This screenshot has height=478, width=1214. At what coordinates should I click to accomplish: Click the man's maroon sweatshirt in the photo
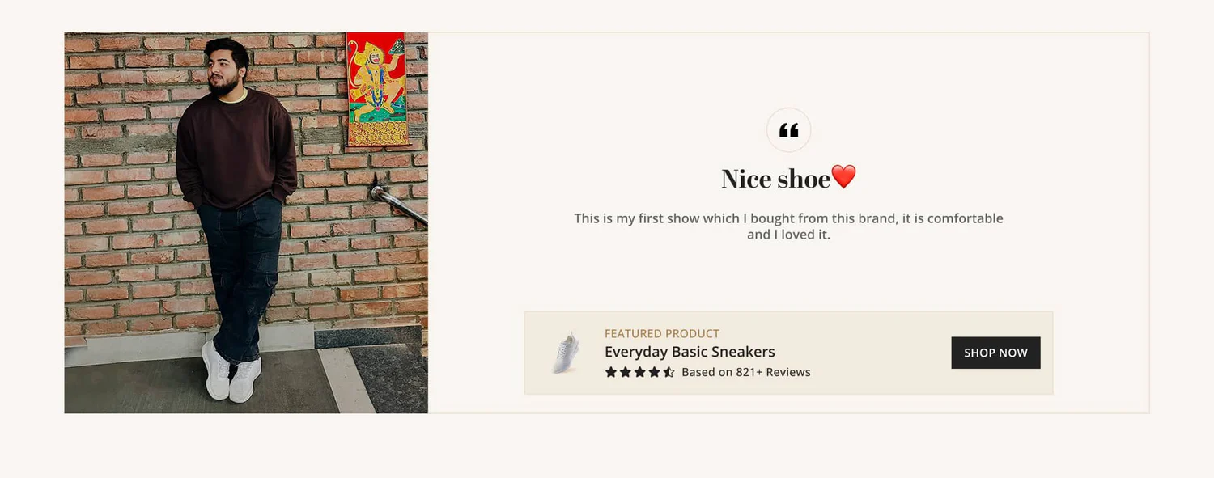[236, 150]
